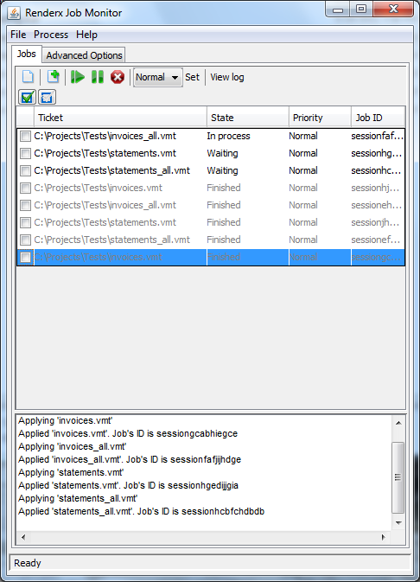Screen dimensions: 420x582
Task: Open the Process menu
Action: (x=51, y=35)
